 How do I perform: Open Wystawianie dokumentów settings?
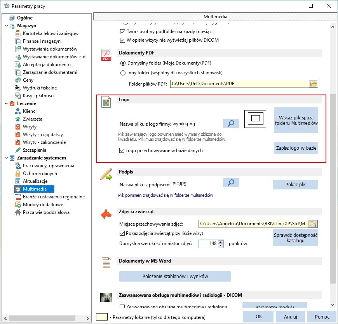(x=50, y=49)
